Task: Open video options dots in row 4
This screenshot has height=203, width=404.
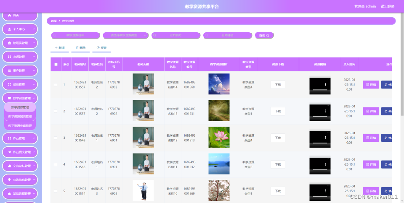Action: click(x=325, y=164)
